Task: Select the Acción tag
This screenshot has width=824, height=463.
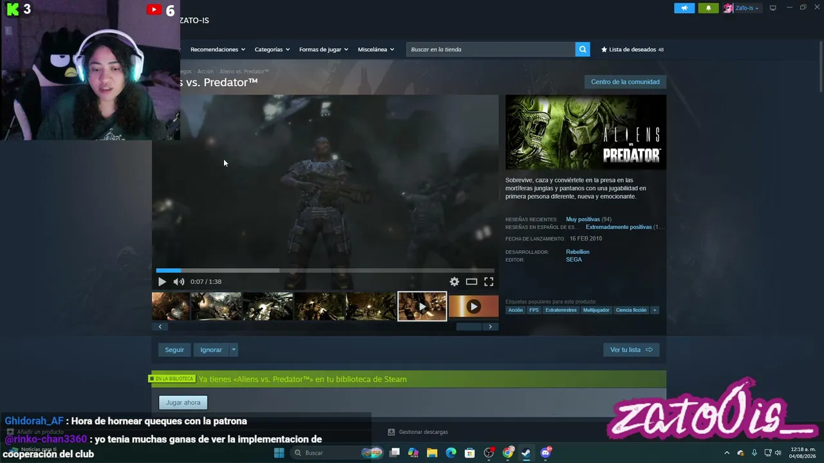Action: [516, 310]
